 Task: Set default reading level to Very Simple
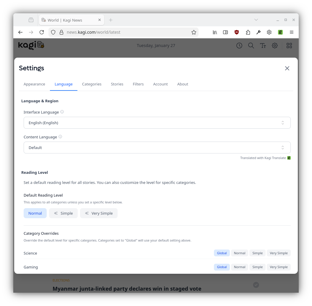tap(99, 213)
